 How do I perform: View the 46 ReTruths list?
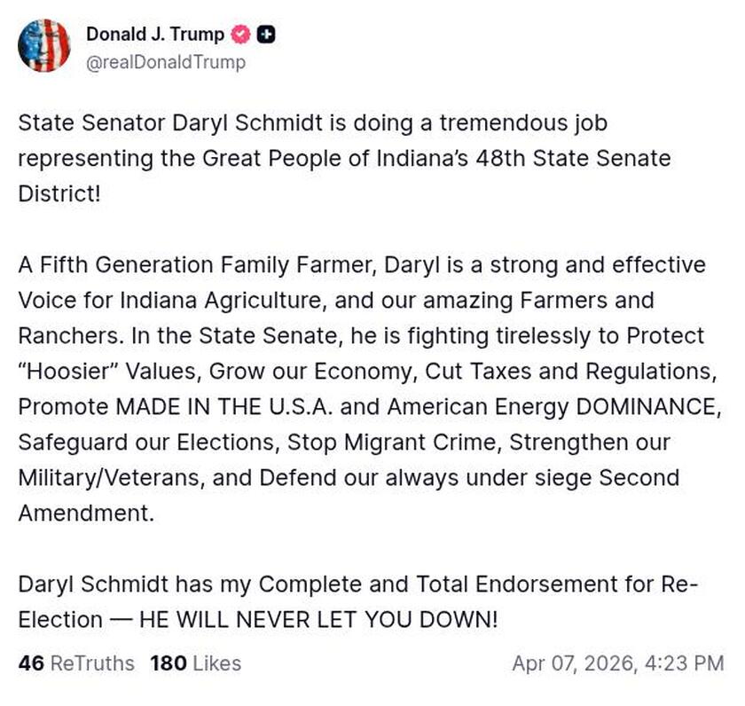point(76,663)
